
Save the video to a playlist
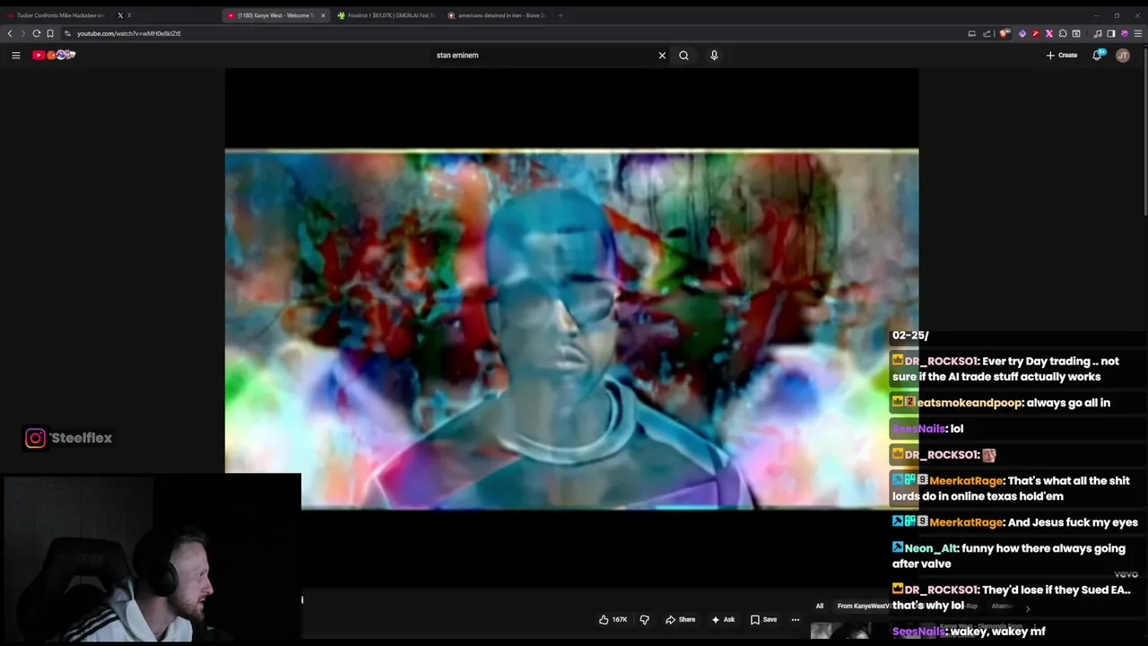763,619
